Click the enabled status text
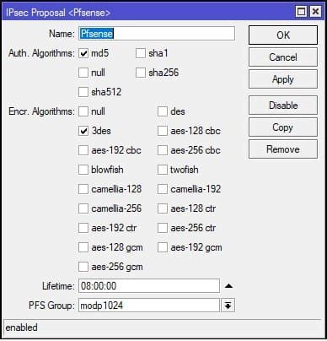 [22, 327]
